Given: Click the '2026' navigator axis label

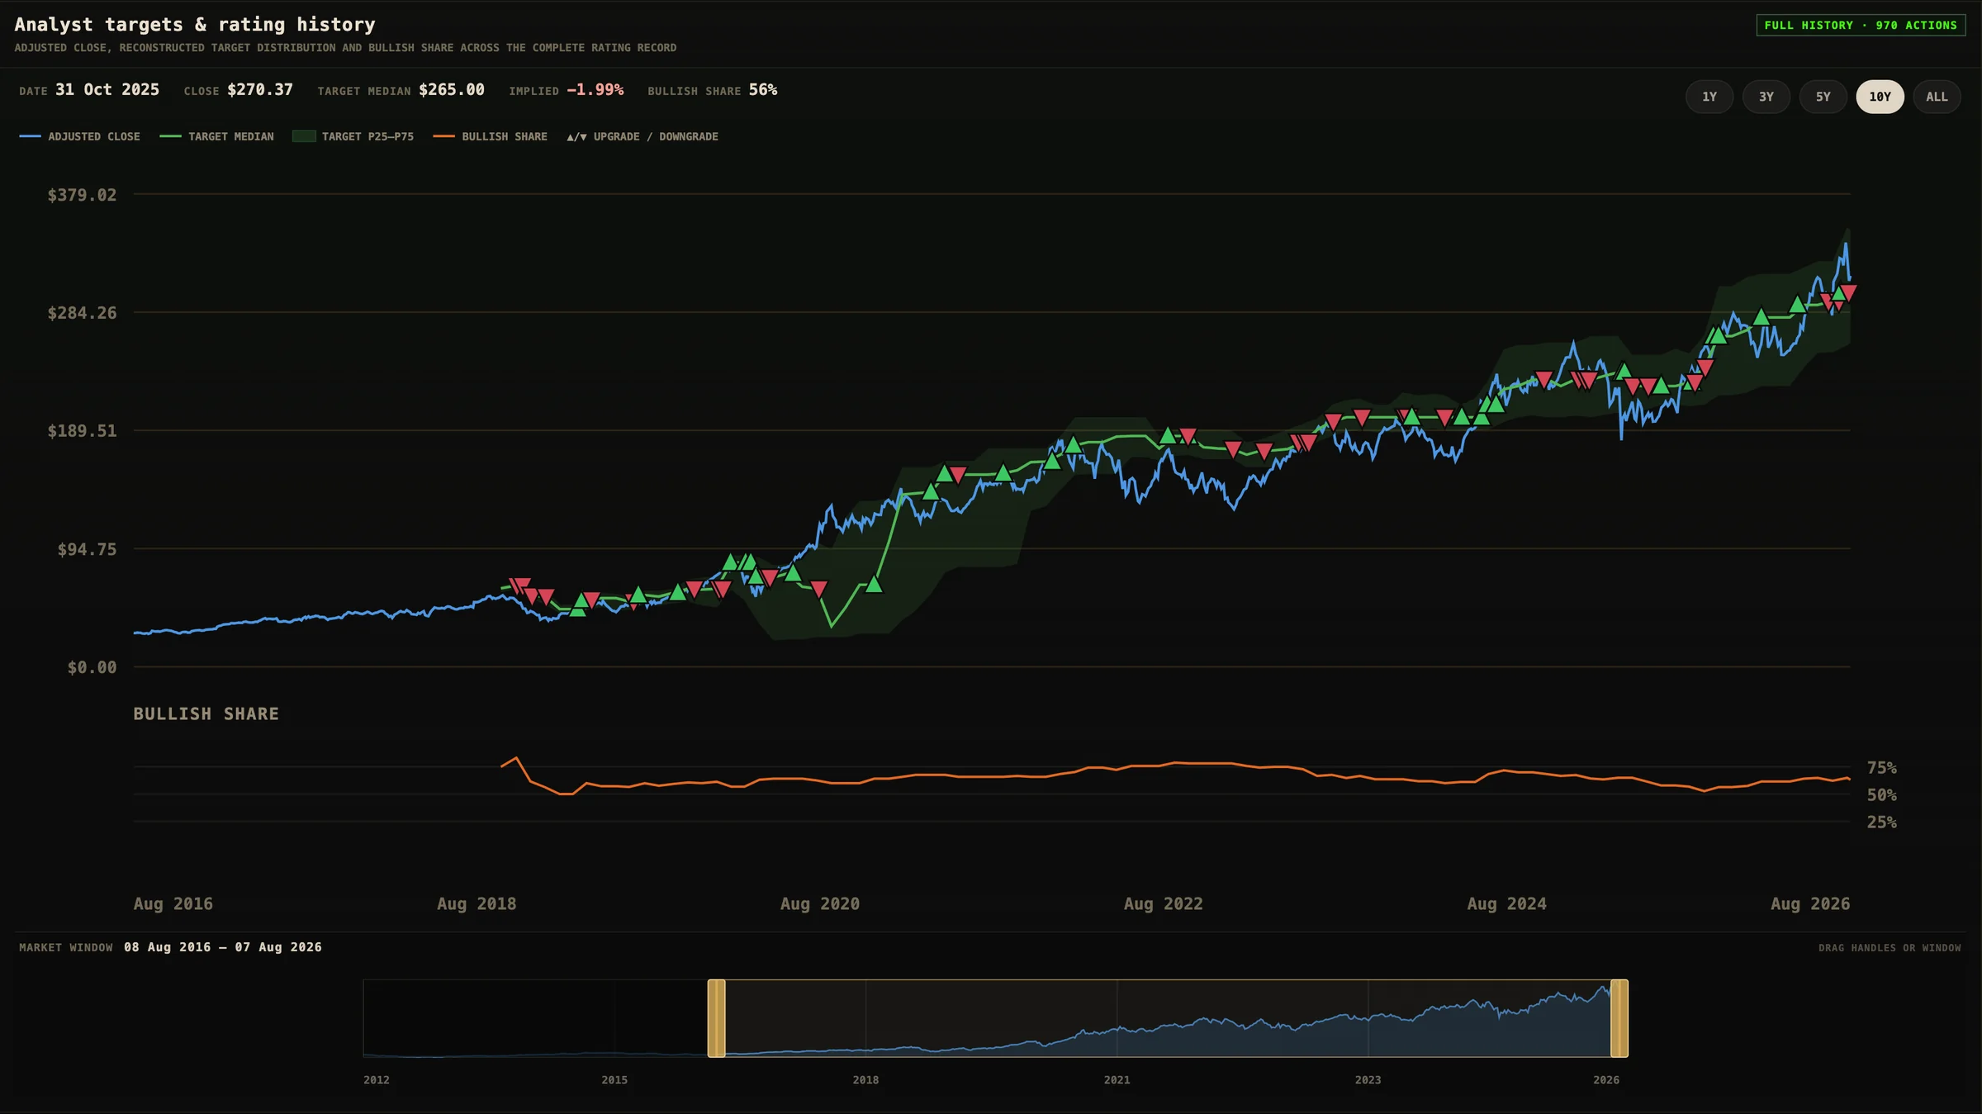Looking at the screenshot, I should pos(1606,1080).
